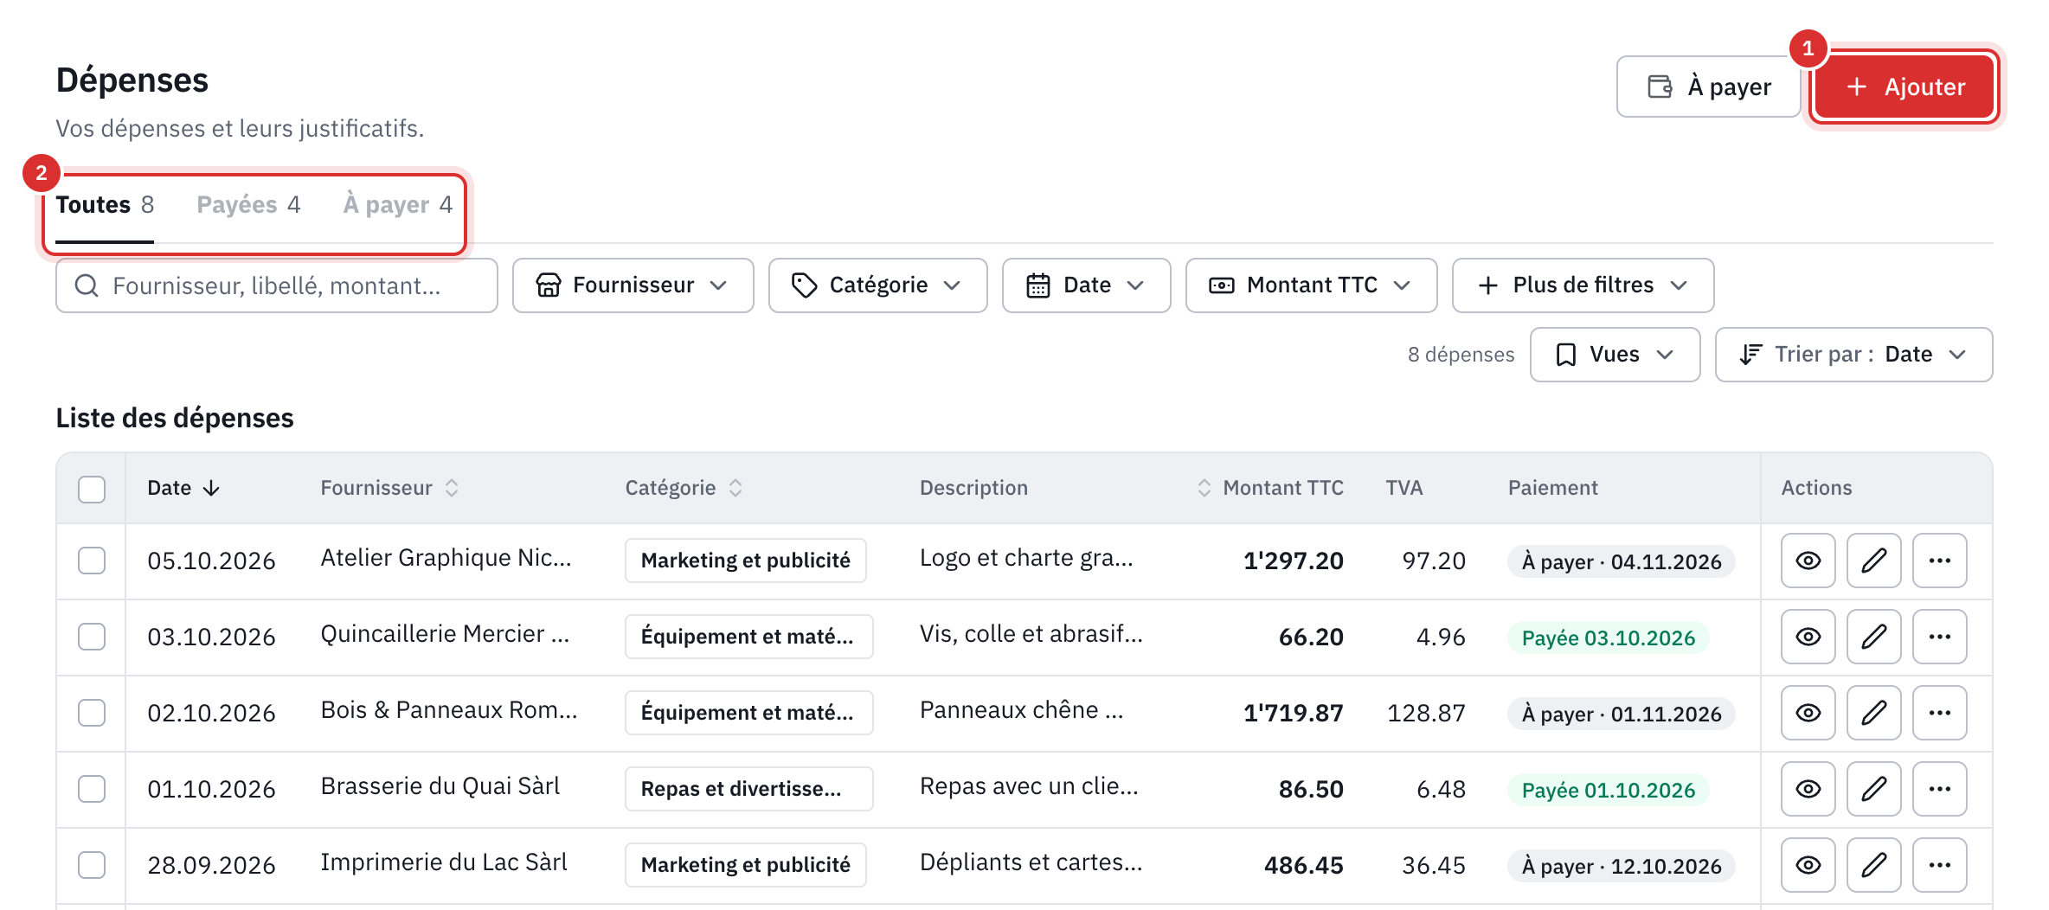Switch to the À payer tab
Screen dimensions: 2049x910
pos(398,205)
